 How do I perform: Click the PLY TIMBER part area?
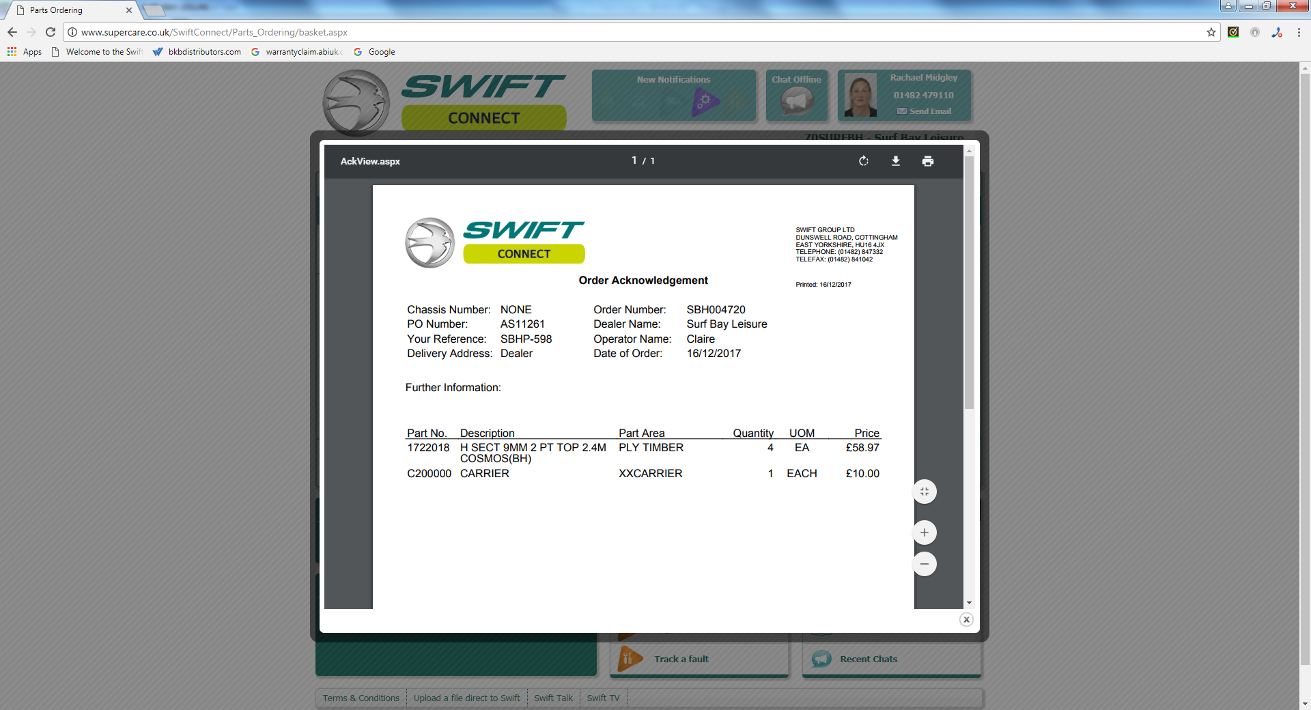651,448
